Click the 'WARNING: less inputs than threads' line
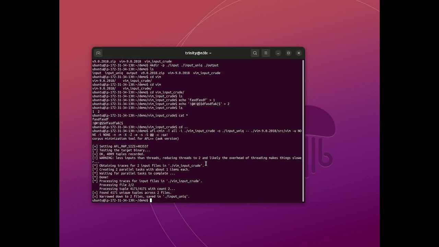Image resolution: width=439 pixels, height=247 pixels. 197,160
